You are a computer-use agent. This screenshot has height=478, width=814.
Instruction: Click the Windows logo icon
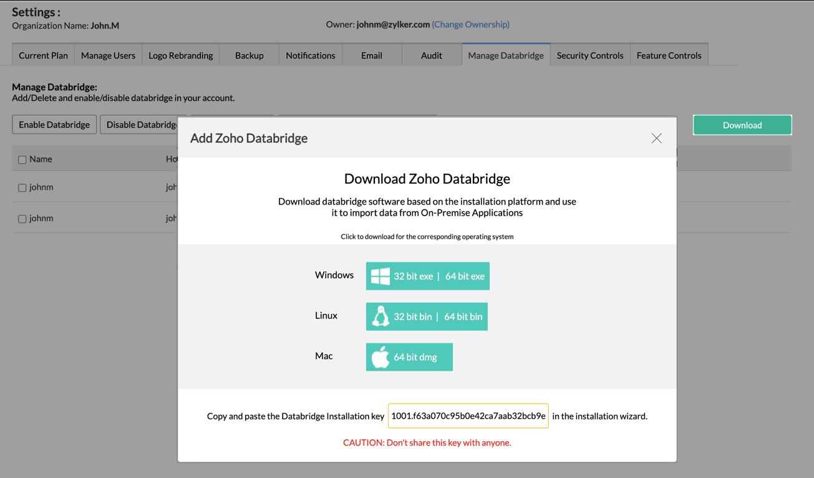[x=380, y=276]
